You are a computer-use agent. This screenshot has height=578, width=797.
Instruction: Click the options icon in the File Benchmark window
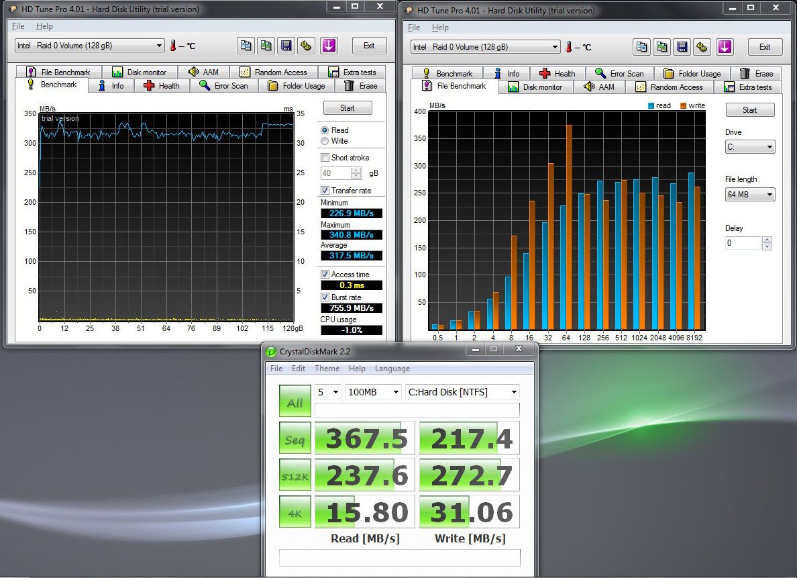point(702,47)
